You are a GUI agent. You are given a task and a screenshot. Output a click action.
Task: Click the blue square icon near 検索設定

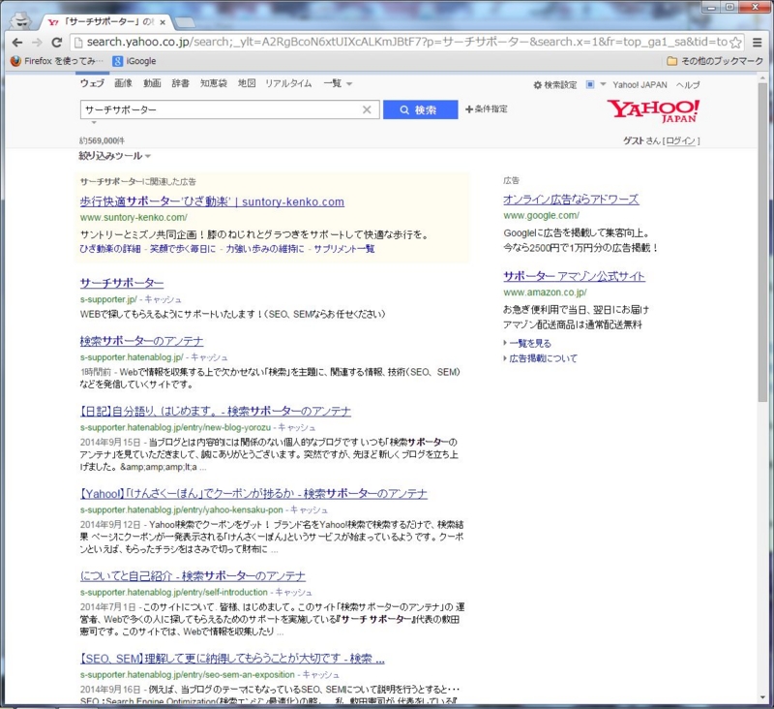pos(590,84)
